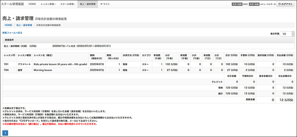The height and width of the screenshot is (137, 297).
Task: Click the 手数料 (US$) column header
Action: pos(247,56)
